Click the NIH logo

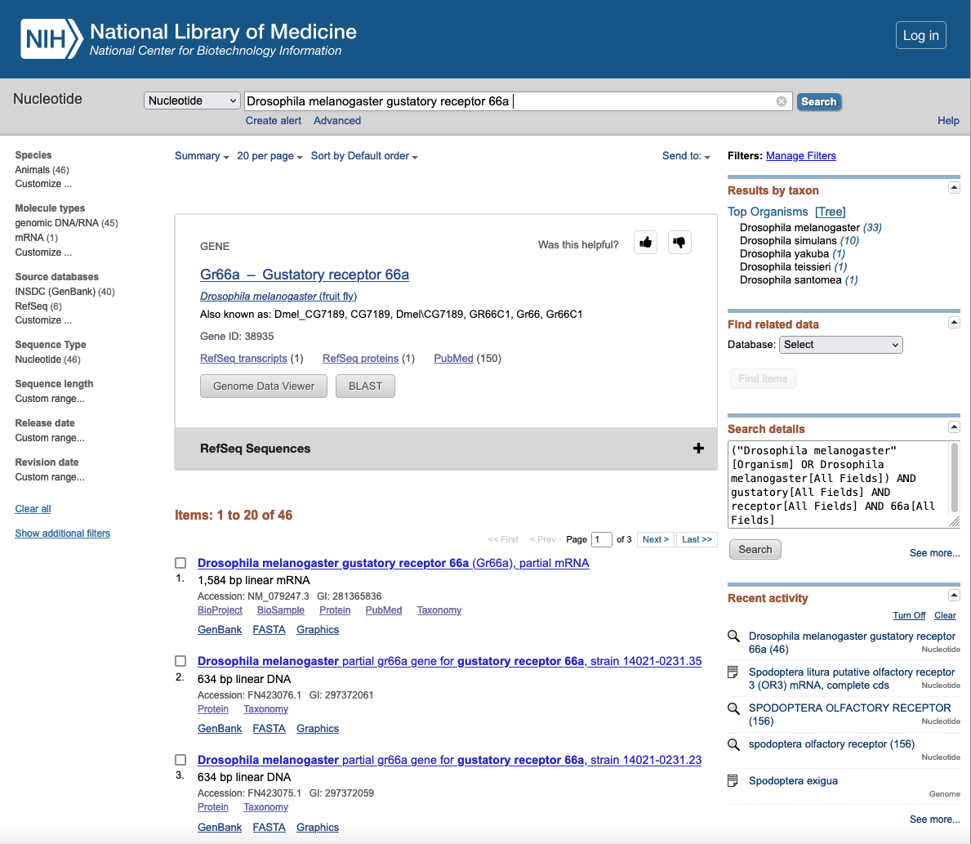tap(51, 39)
